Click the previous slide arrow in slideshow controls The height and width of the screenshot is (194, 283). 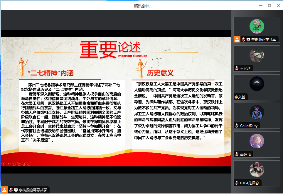[3, 164]
